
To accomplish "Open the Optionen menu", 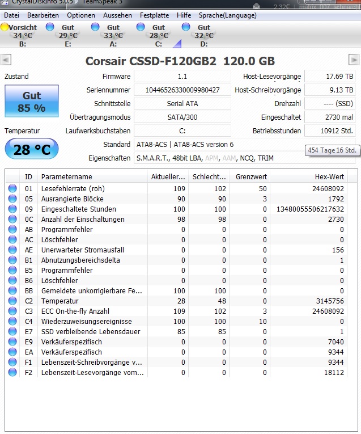I will point(81,15).
